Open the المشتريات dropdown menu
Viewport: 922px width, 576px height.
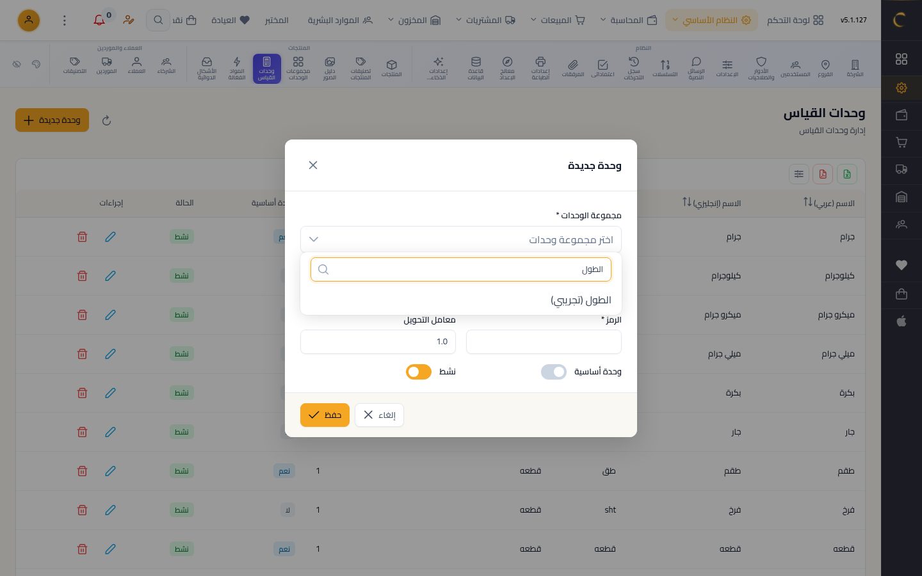pos(485,20)
